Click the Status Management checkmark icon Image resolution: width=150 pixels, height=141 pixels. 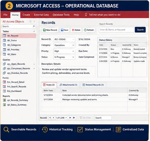tap(80, 130)
